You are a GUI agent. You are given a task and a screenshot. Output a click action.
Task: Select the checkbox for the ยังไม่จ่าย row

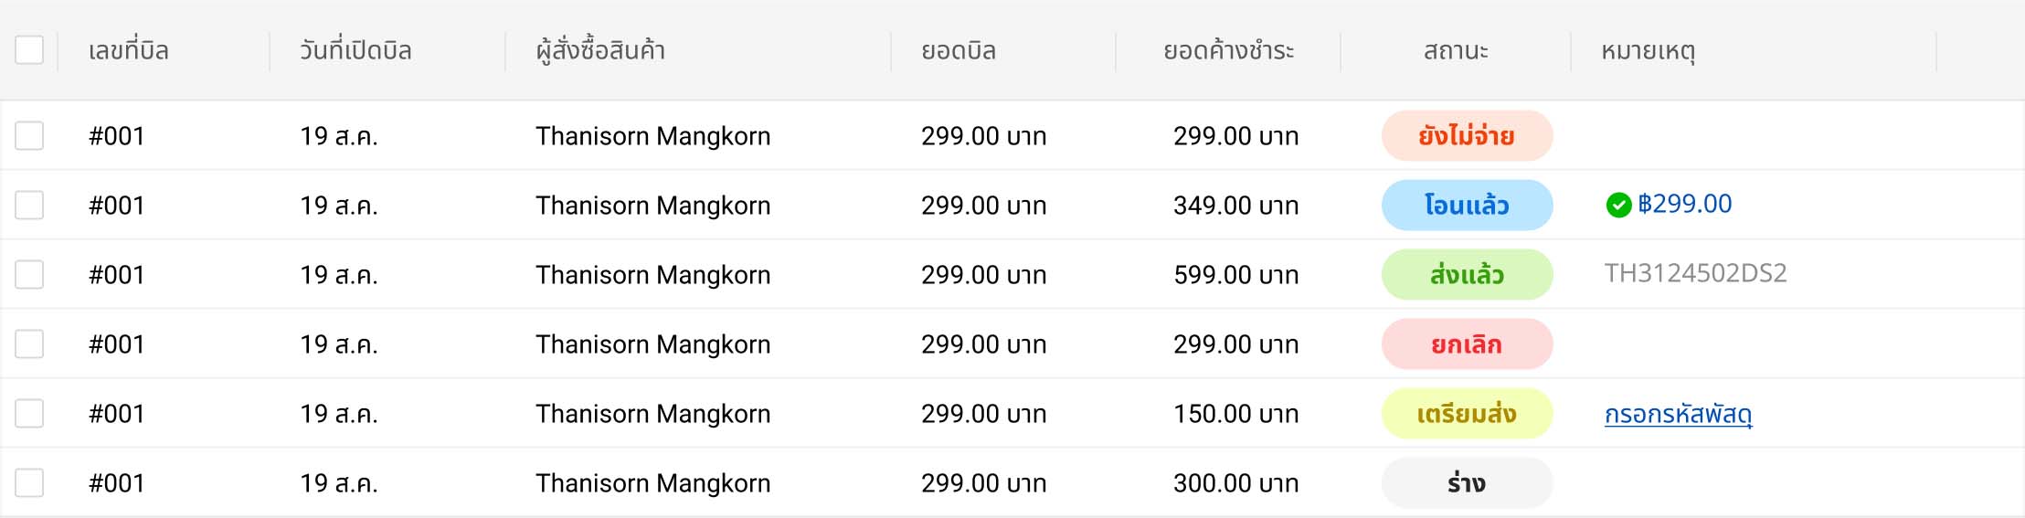(29, 135)
